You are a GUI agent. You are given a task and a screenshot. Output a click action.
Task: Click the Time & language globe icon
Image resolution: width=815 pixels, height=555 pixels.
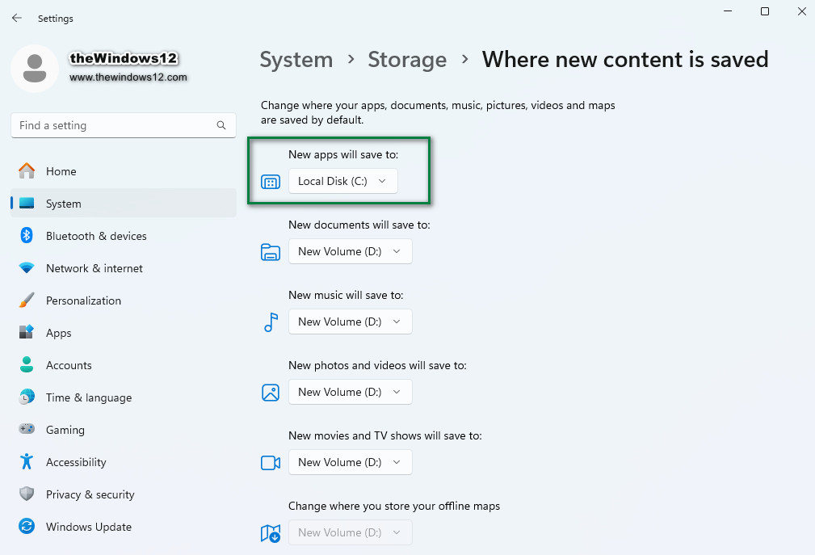[27, 397]
